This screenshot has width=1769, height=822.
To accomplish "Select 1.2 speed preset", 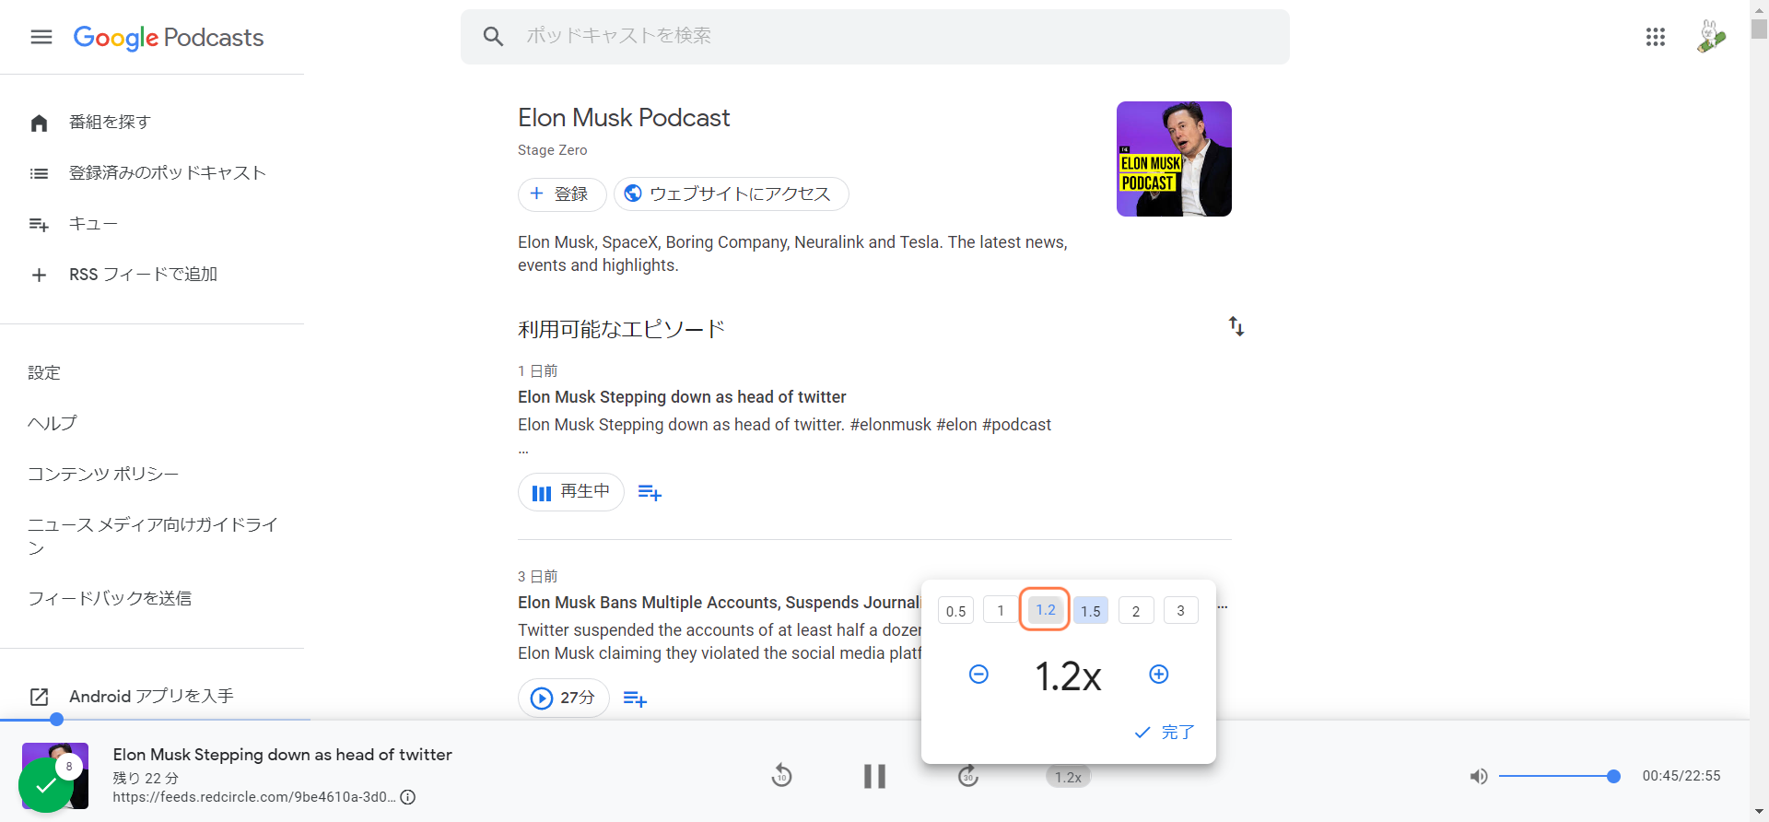I will pos(1046,610).
